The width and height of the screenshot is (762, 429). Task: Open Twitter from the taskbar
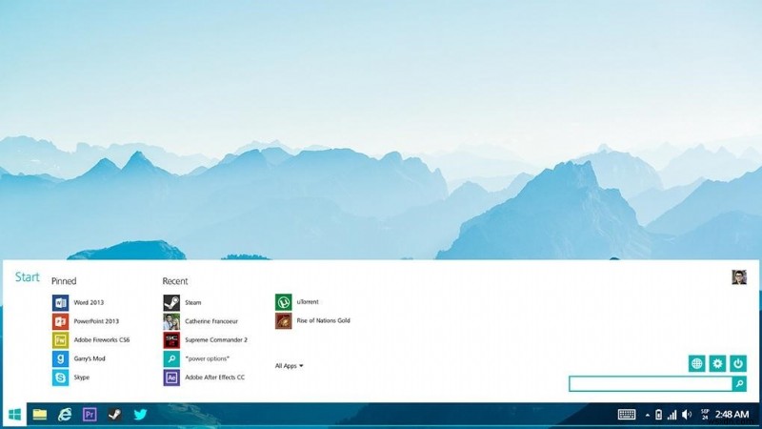[140, 415]
